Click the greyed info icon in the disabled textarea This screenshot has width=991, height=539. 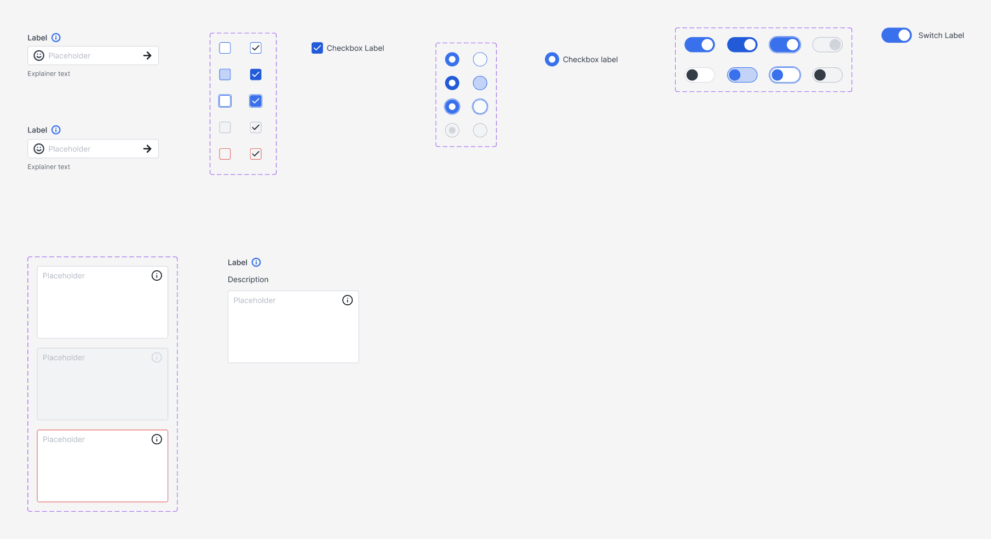tap(157, 357)
